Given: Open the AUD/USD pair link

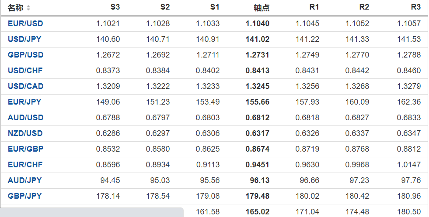Looking at the screenshot, I should coord(25,118).
